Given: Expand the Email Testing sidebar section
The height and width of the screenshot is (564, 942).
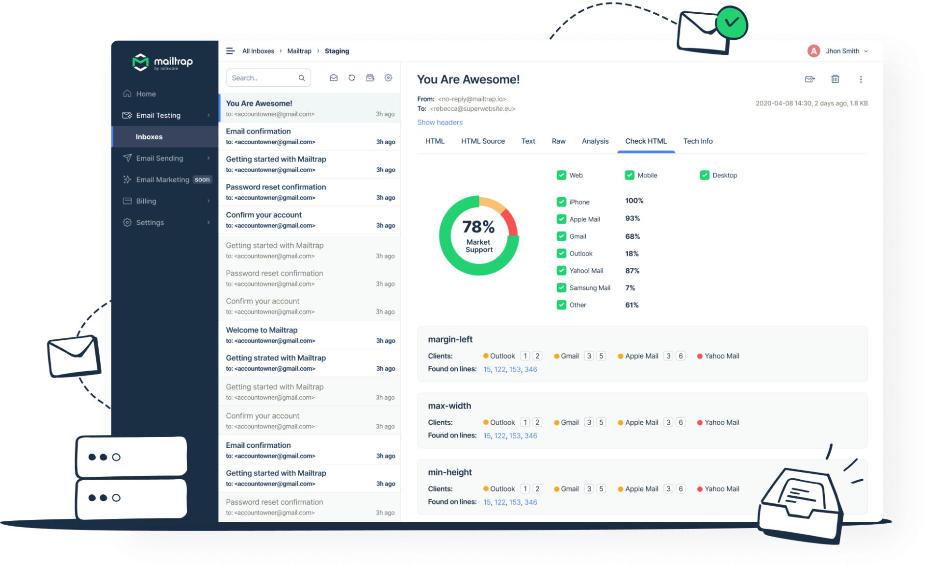Looking at the screenshot, I should tap(208, 115).
